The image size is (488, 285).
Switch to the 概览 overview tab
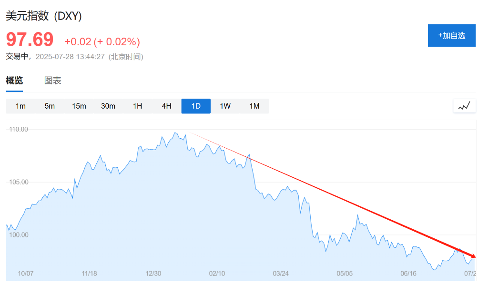point(14,81)
